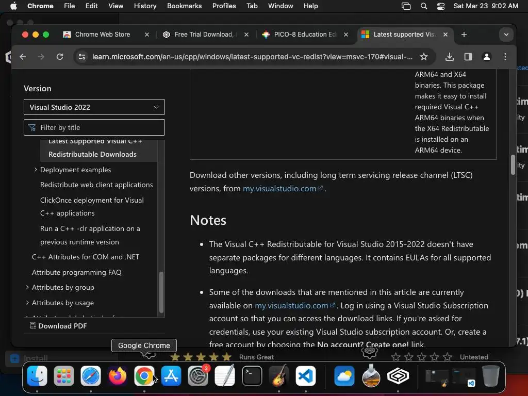This screenshot has height=396, width=528.
Task: View site information icon in address bar
Action: click(x=82, y=57)
